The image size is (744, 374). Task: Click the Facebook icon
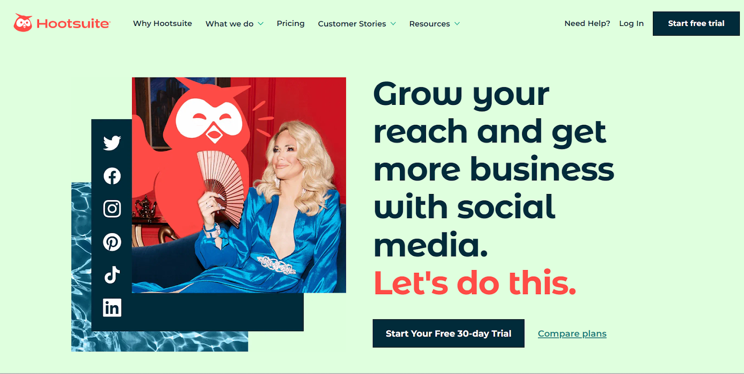coord(112,176)
